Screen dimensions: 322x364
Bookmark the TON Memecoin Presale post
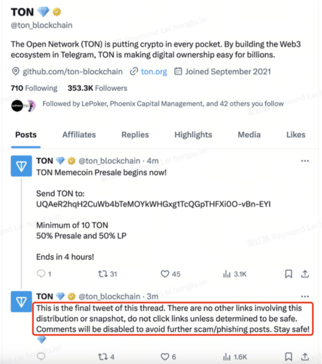pyautogui.click(x=289, y=274)
